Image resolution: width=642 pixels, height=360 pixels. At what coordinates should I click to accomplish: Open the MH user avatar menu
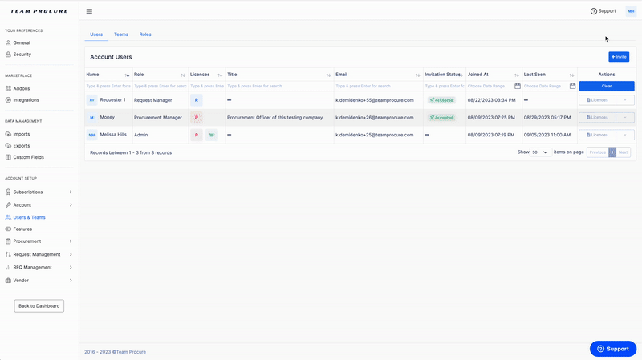tap(631, 11)
